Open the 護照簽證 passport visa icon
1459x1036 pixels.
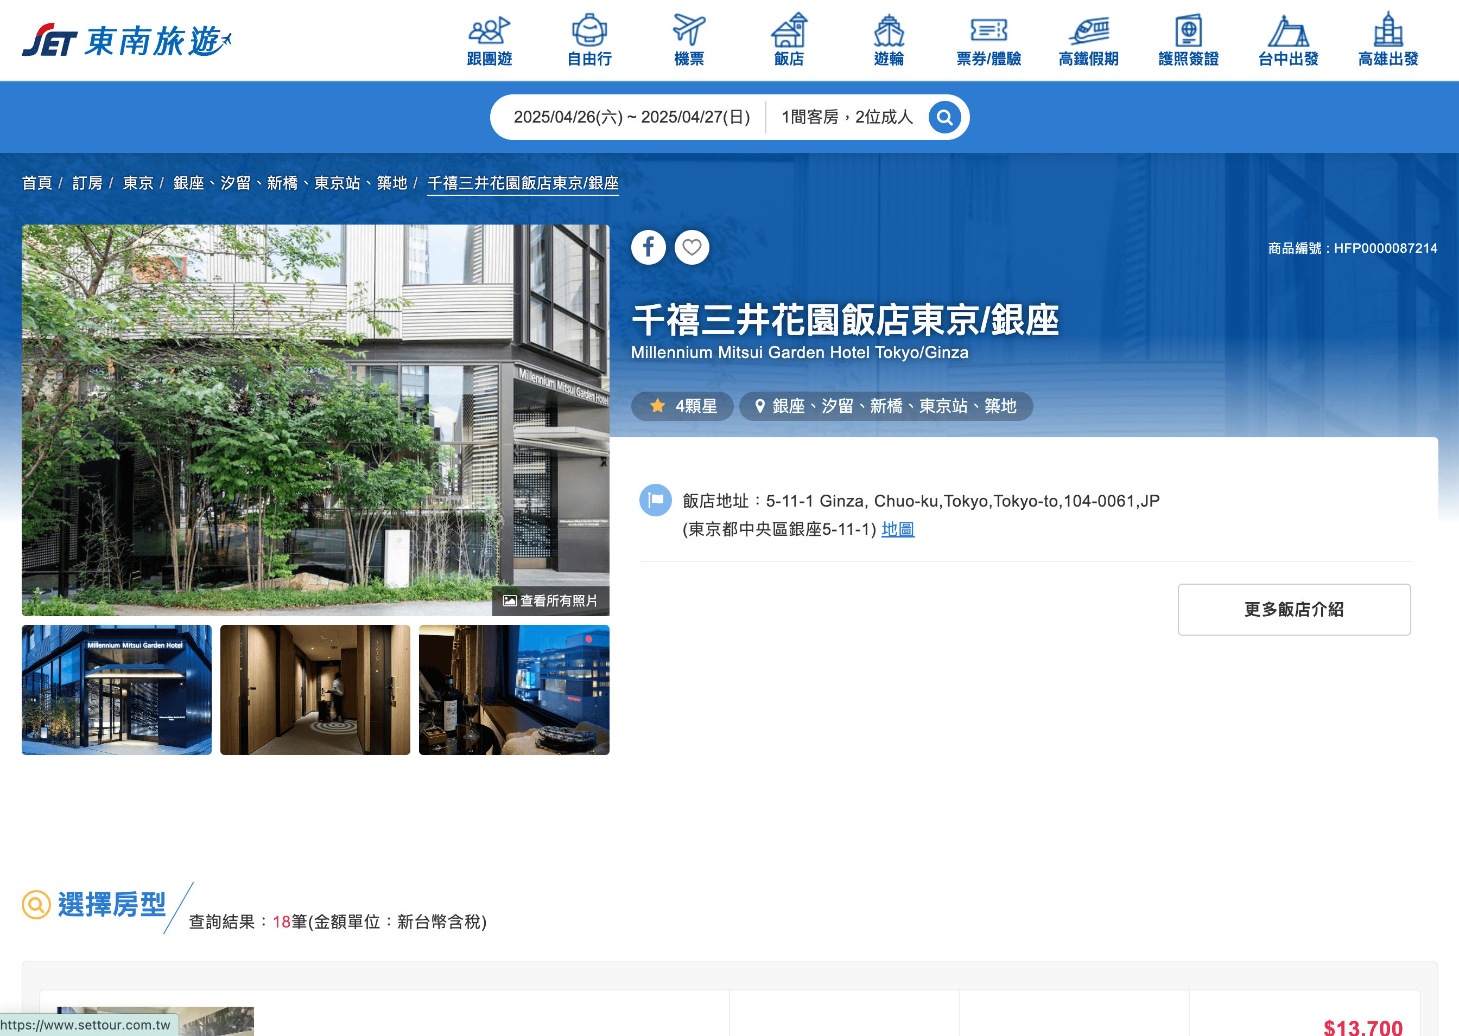pos(1188,30)
